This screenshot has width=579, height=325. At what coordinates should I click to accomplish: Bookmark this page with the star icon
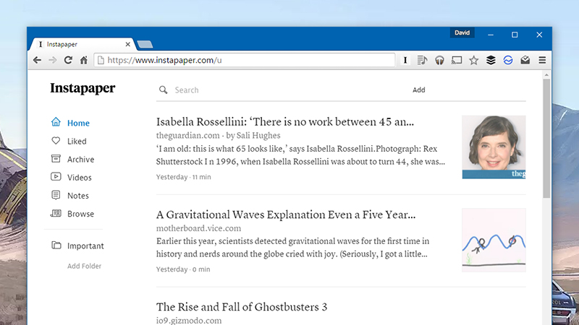[x=474, y=60]
